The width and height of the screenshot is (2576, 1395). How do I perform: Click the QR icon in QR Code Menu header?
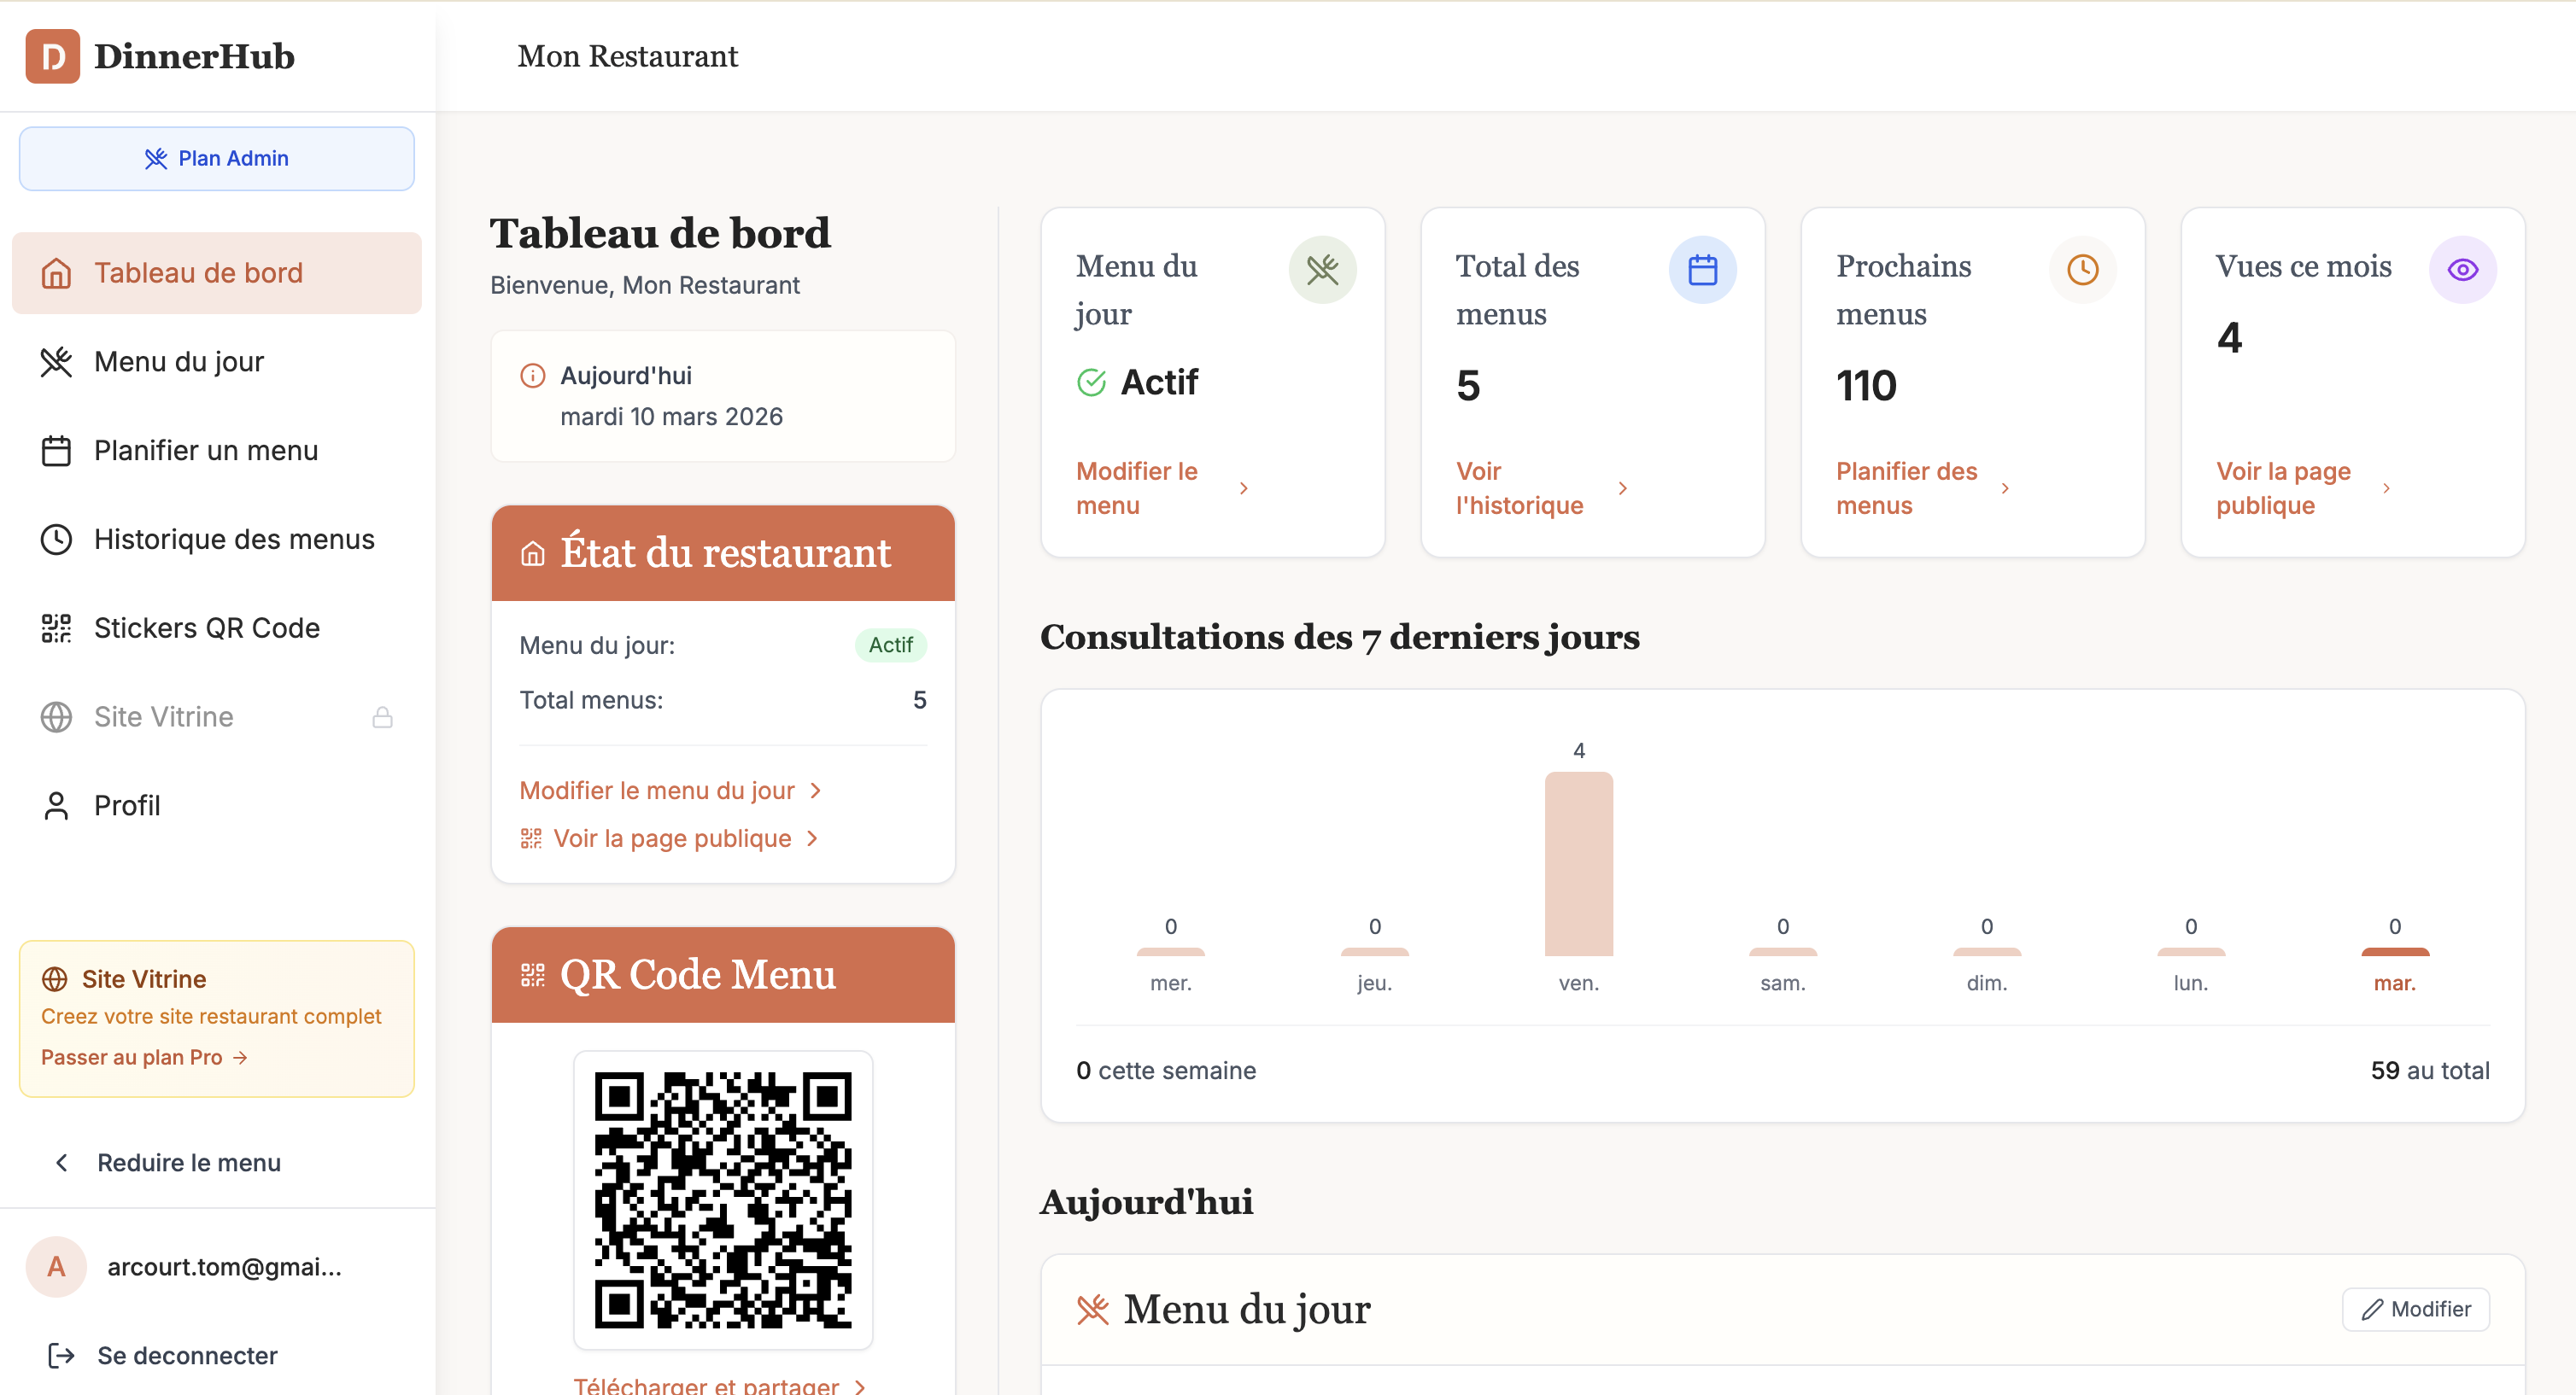(x=533, y=974)
